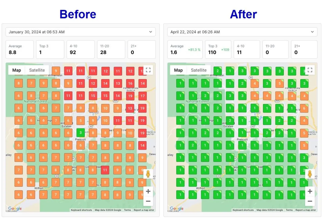Open Keyboard shortcuts on the Before map
Viewport: 324px width, 220px height.
[x=81, y=210]
